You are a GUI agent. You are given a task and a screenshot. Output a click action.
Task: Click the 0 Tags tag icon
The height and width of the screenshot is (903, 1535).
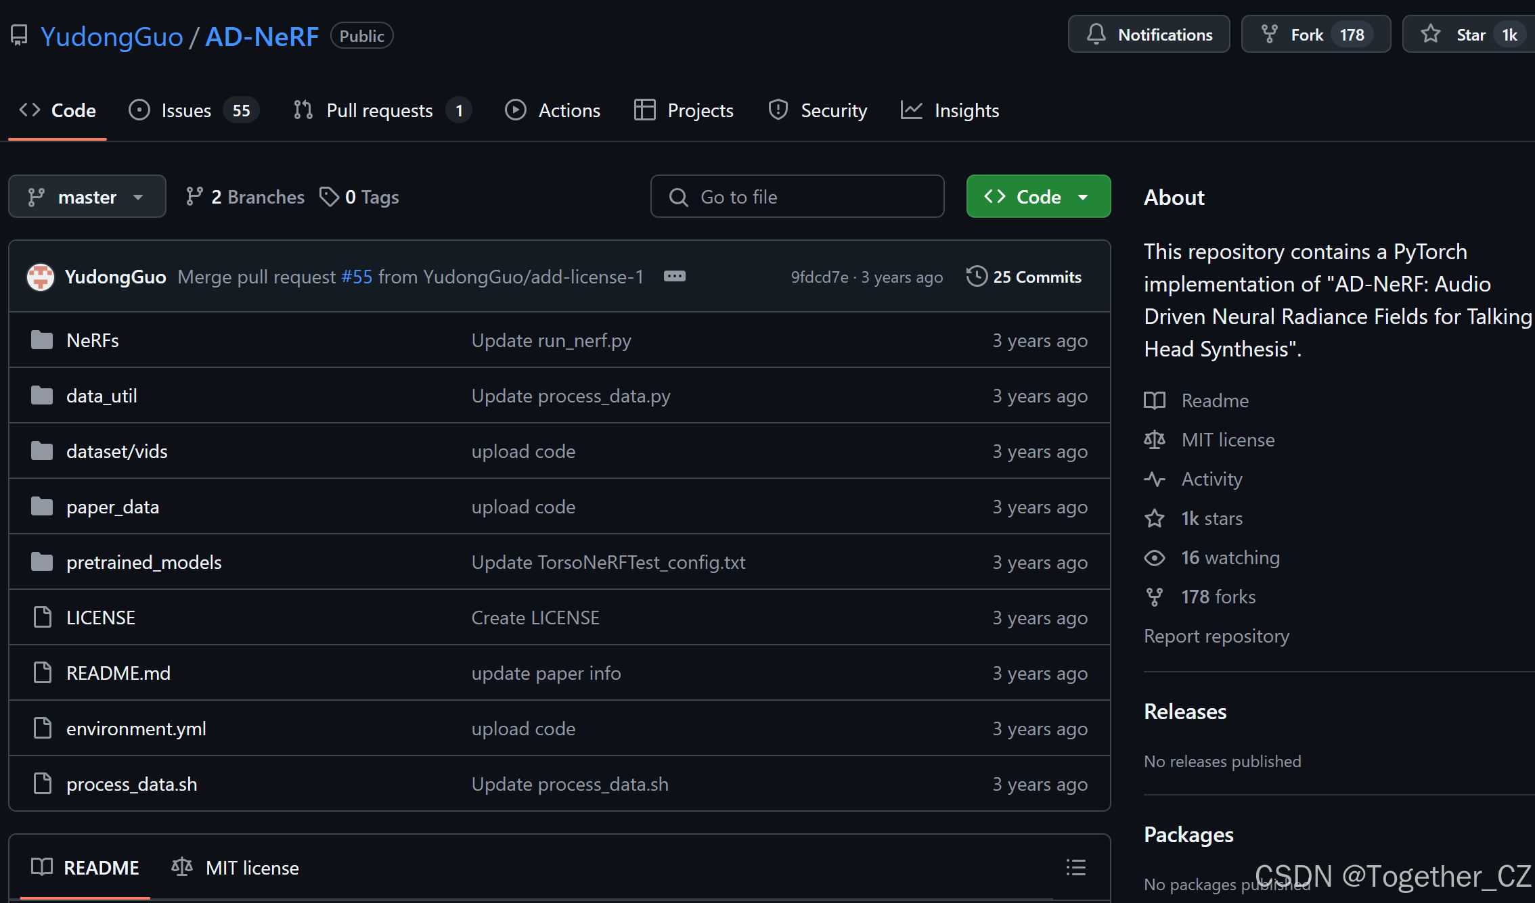tap(329, 197)
